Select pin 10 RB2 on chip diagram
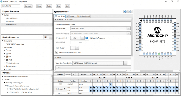The width and height of the screenshot is (181, 96). pos(140,50)
